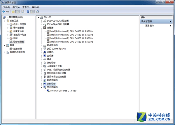Click the 声音、视频和游戏控制器 speaker icon
This screenshot has height=125, width=175.
pos(45,70)
